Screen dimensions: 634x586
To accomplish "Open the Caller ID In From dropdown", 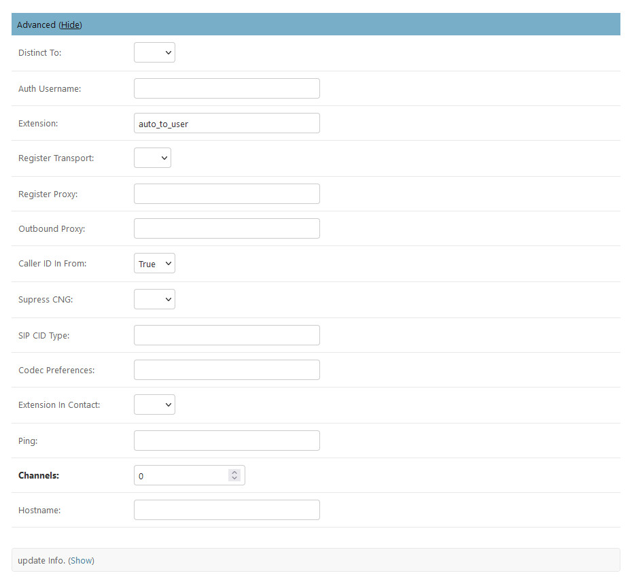I will pos(154,264).
